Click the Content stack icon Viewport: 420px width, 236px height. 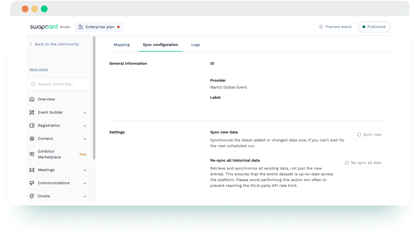point(31,139)
